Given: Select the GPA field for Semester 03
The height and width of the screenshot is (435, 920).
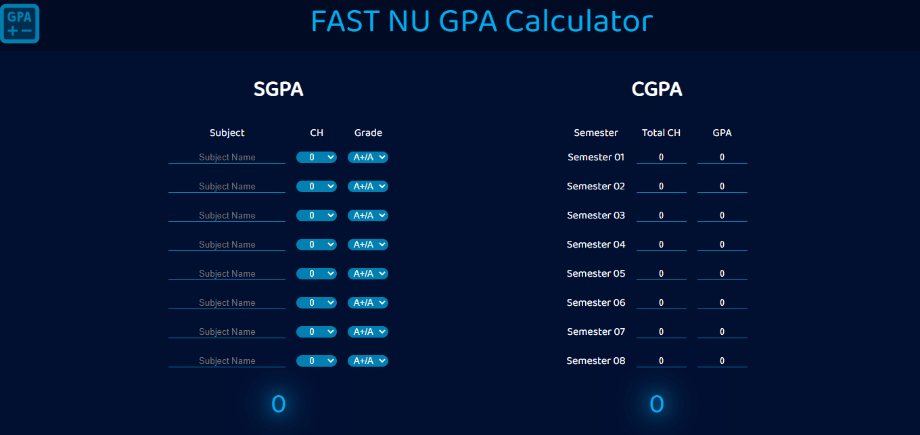Looking at the screenshot, I should 722,215.
